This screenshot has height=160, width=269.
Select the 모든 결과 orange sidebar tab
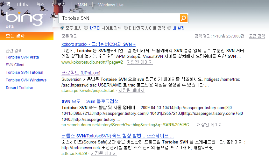pos(27,36)
